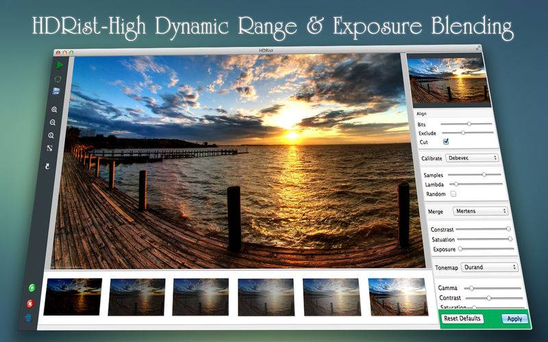Viewport: 548px width, 342px height.
Task: Enable the Random checkbox
Action: pyautogui.click(x=453, y=194)
